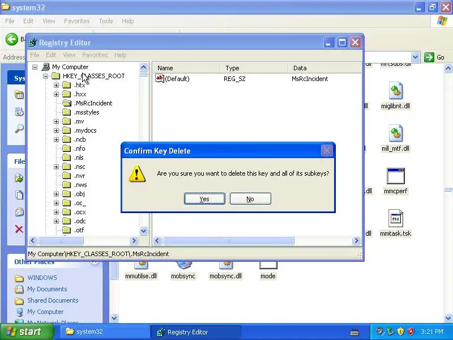Screen dimensions: 453x340
Task: Select the mode file label
Action: tap(268, 276)
